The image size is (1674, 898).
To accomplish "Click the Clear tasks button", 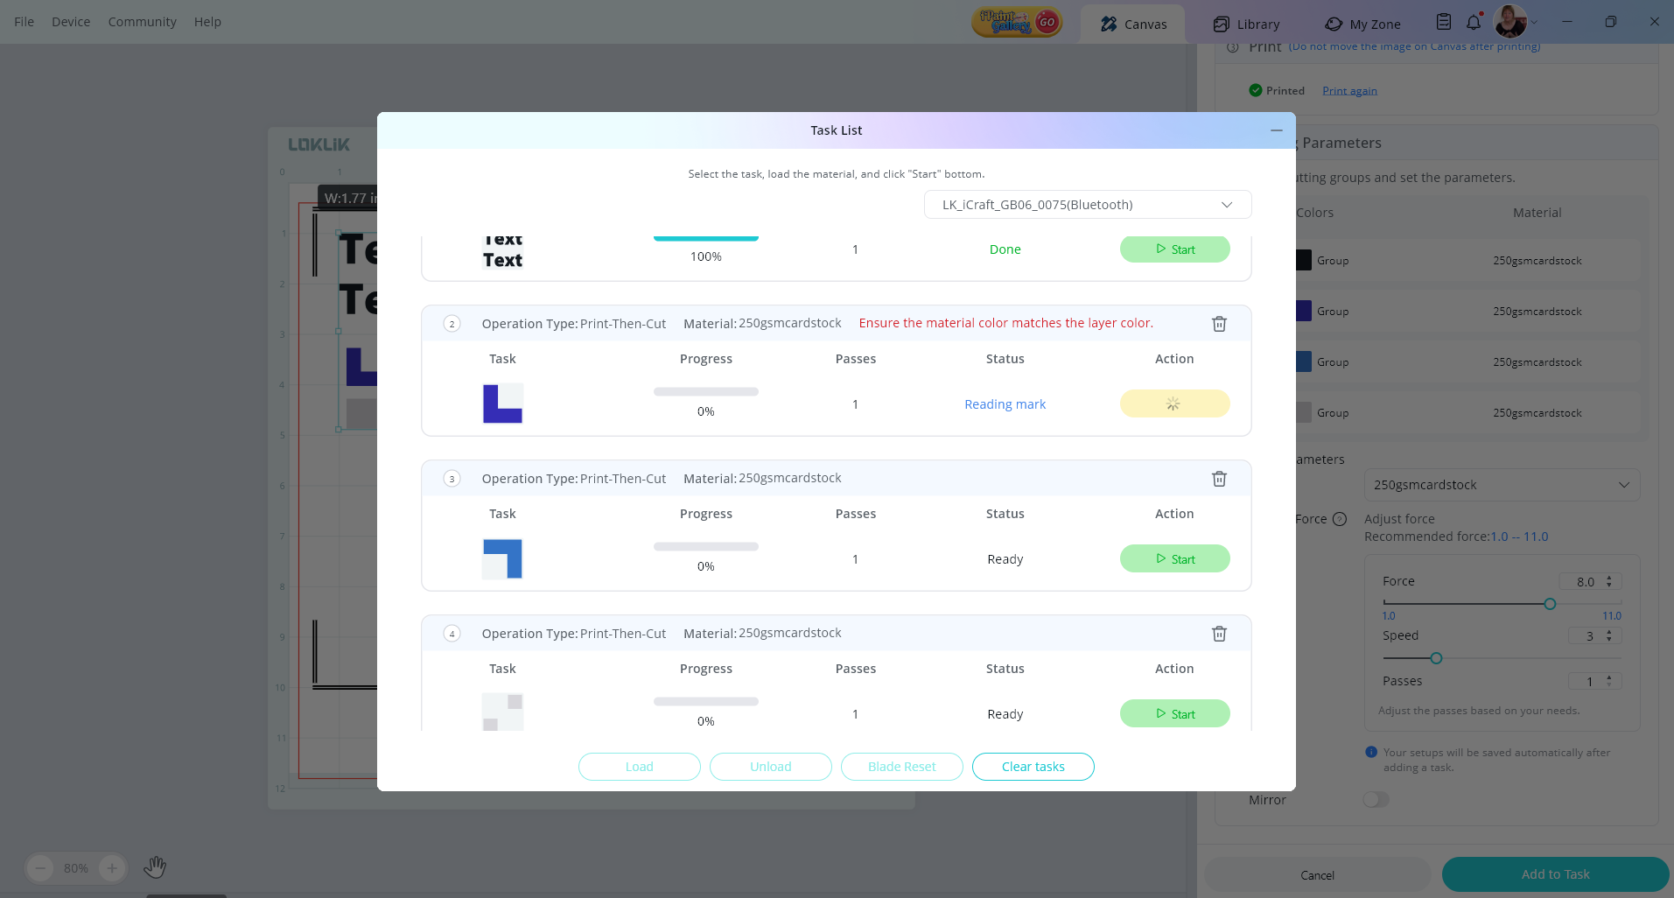I will 1033,767.
